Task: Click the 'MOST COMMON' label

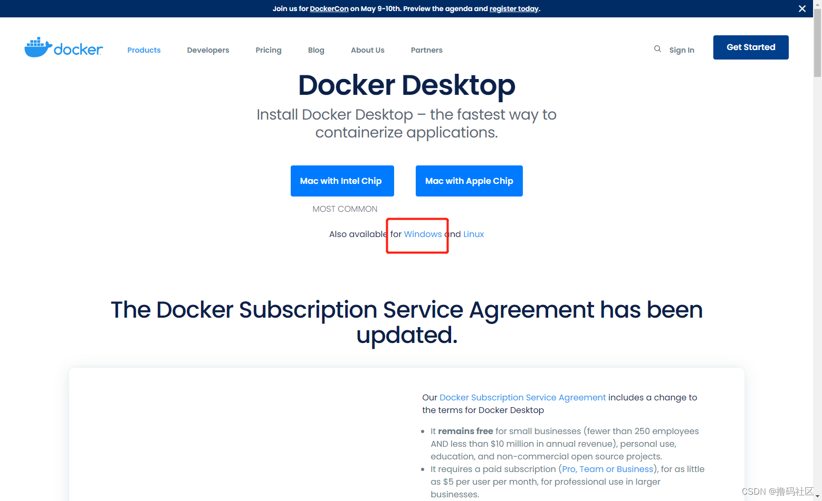Action: (x=345, y=209)
